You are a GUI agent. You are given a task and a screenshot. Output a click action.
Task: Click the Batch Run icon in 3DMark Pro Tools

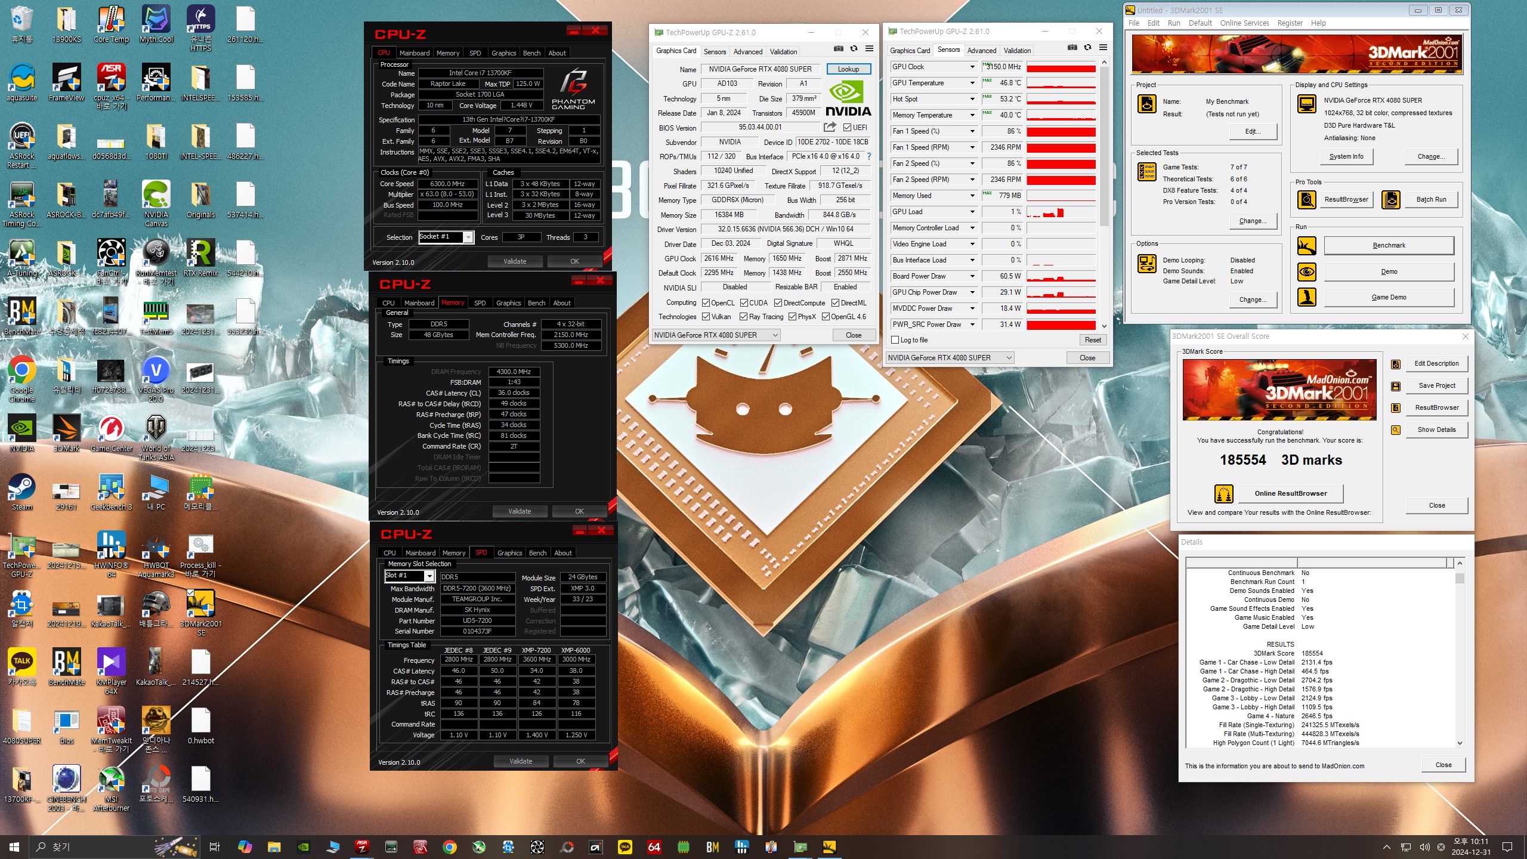point(1391,199)
